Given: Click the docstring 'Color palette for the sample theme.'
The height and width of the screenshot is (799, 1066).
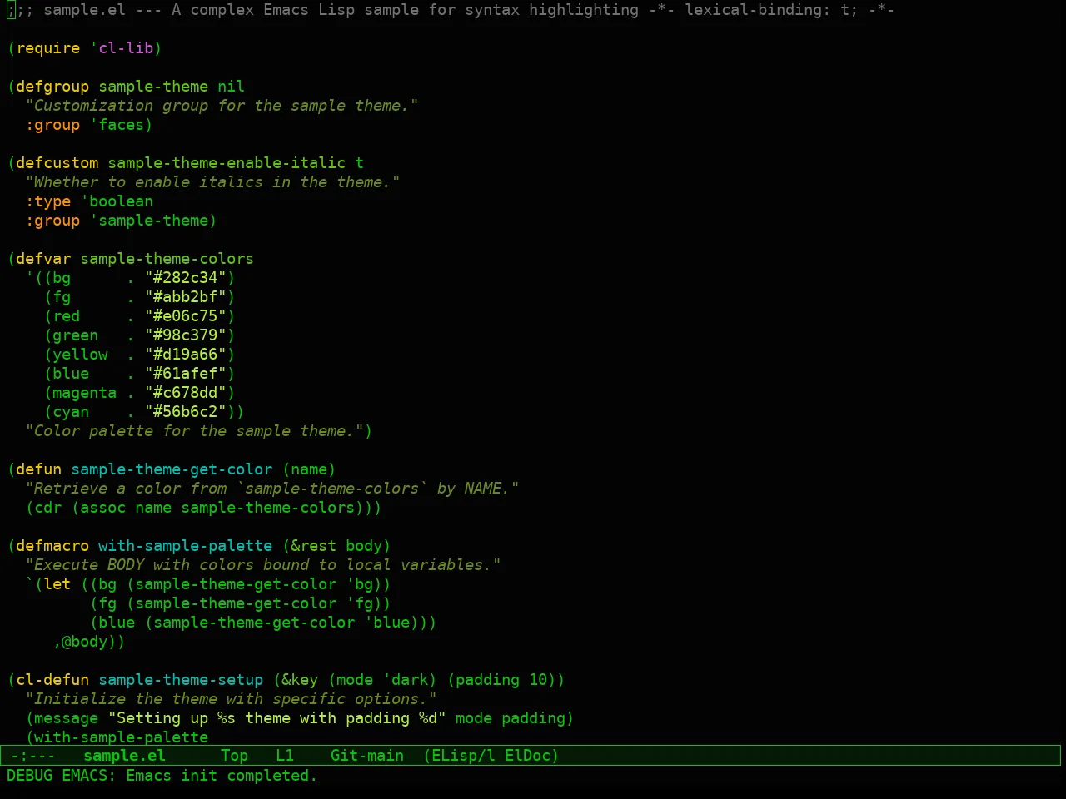Looking at the screenshot, I should tap(194, 431).
